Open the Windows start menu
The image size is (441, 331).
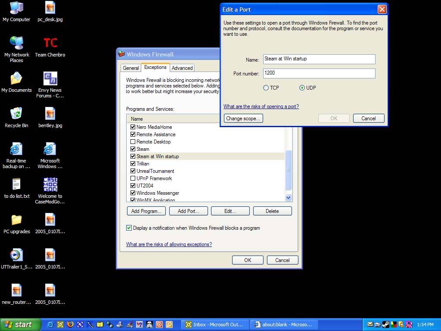click(x=20, y=325)
